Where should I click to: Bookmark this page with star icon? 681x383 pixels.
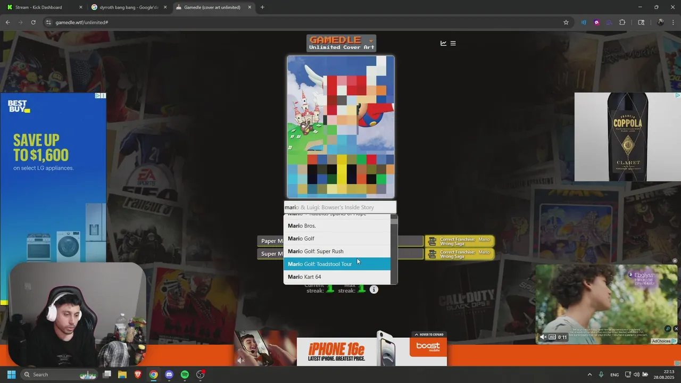(x=566, y=22)
